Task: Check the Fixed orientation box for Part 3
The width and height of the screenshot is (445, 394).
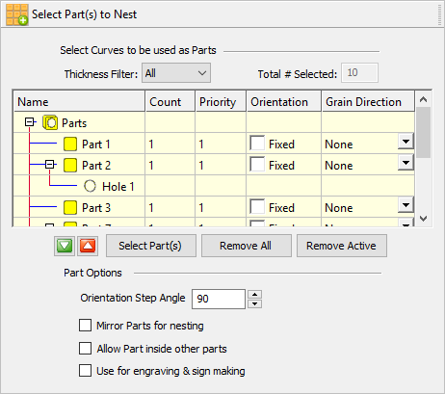Action: 257,207
